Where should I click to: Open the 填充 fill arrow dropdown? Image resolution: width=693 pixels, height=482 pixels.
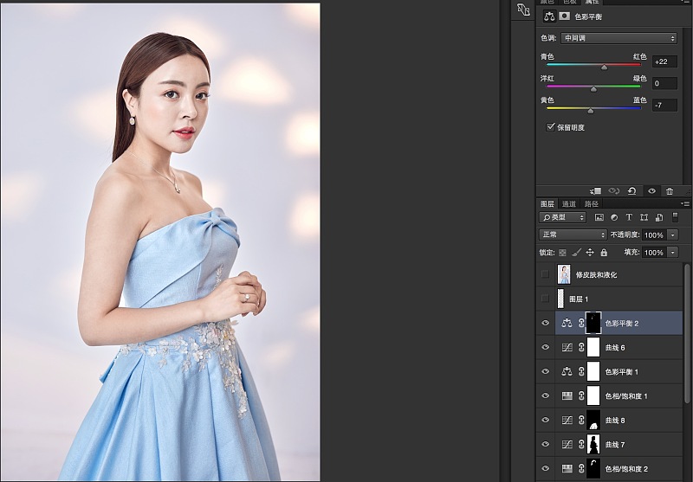click(x=673, y=253)
